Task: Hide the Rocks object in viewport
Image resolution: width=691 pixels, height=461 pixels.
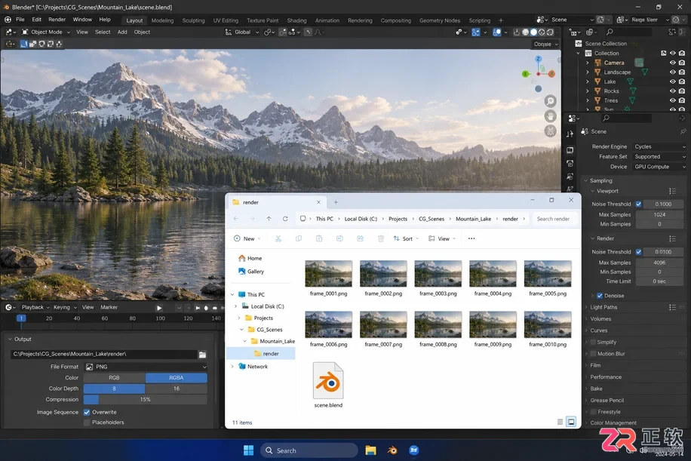Action: coord(672,91)
